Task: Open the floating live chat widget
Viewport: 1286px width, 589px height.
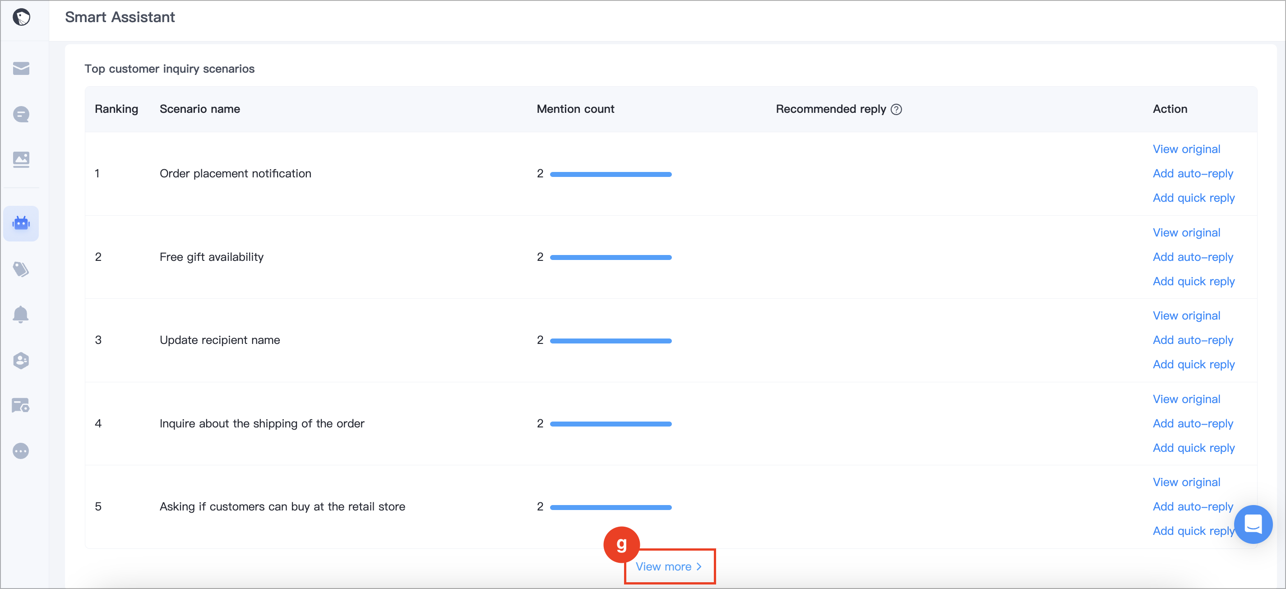Action: point(1253,524)
